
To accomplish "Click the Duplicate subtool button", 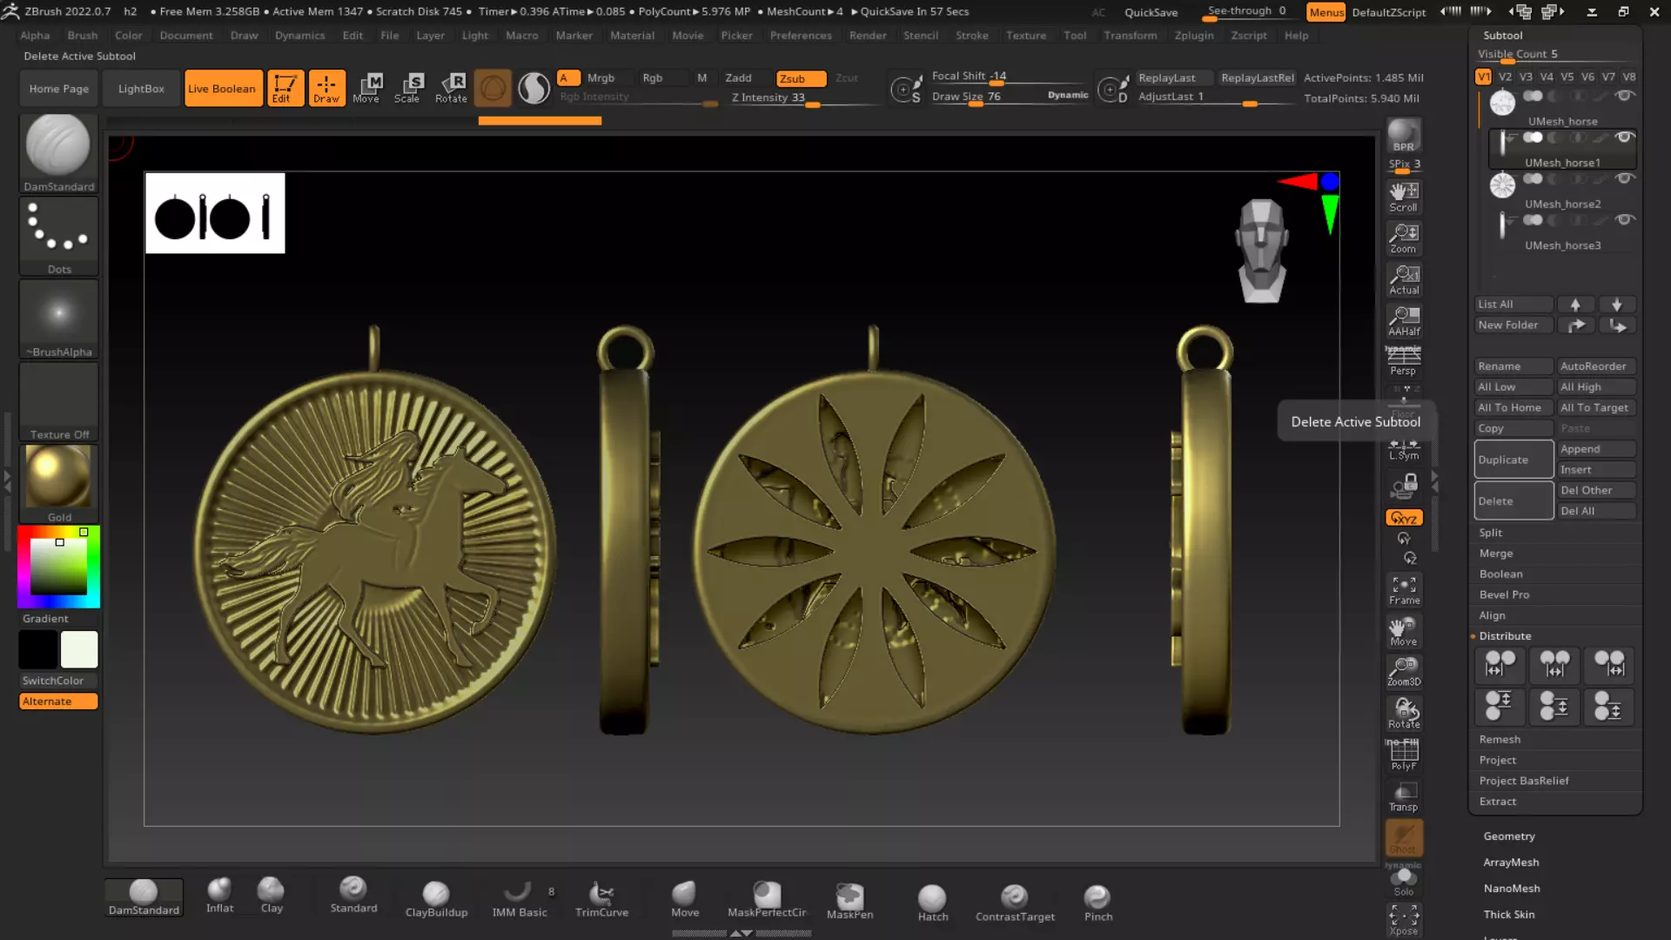I will tap(1513, 460).
